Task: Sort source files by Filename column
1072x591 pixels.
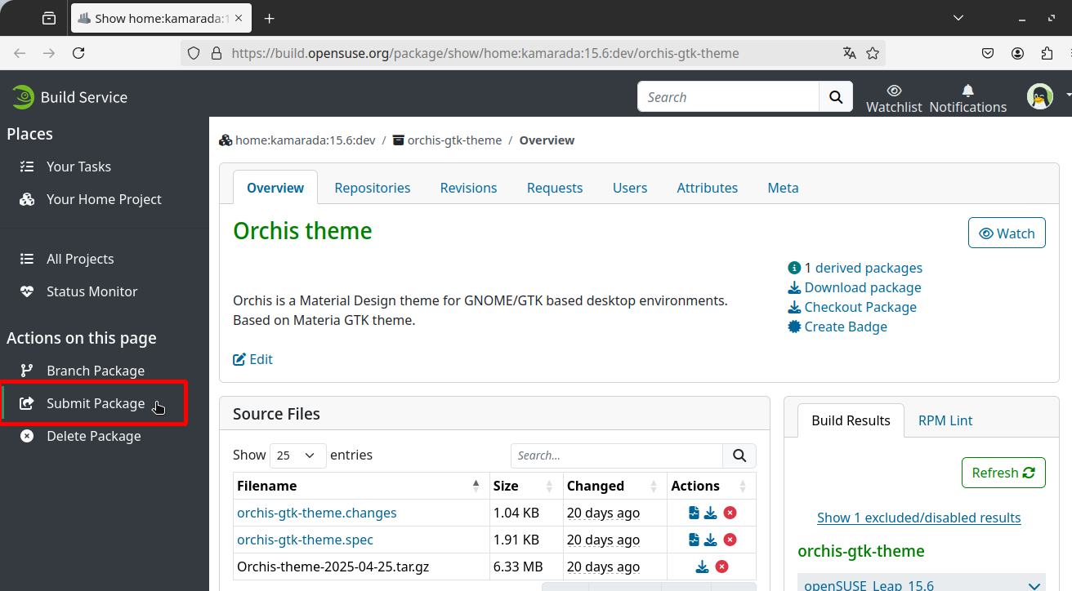Action: coord(361,486)
